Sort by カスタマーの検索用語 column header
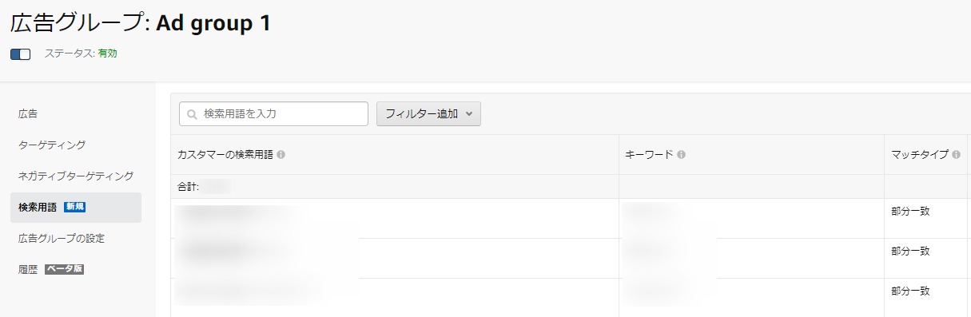971x317 pixels. (225, 155)
